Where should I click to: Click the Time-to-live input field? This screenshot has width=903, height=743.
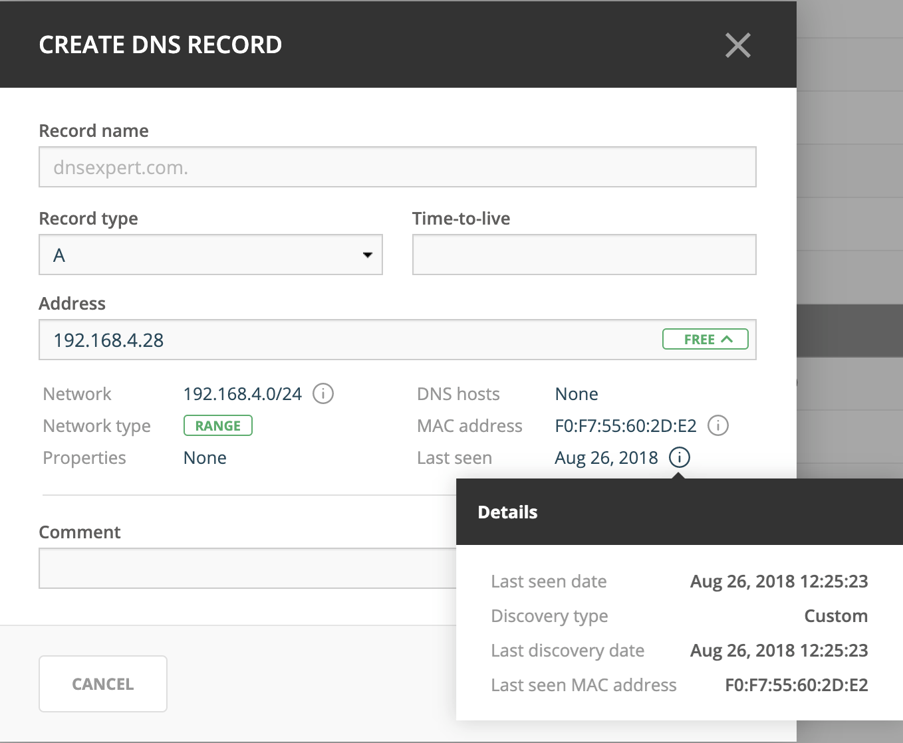point(584,255)
